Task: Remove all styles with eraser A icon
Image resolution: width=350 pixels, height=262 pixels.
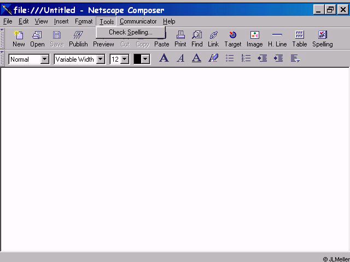Action: tap(213, 58)
